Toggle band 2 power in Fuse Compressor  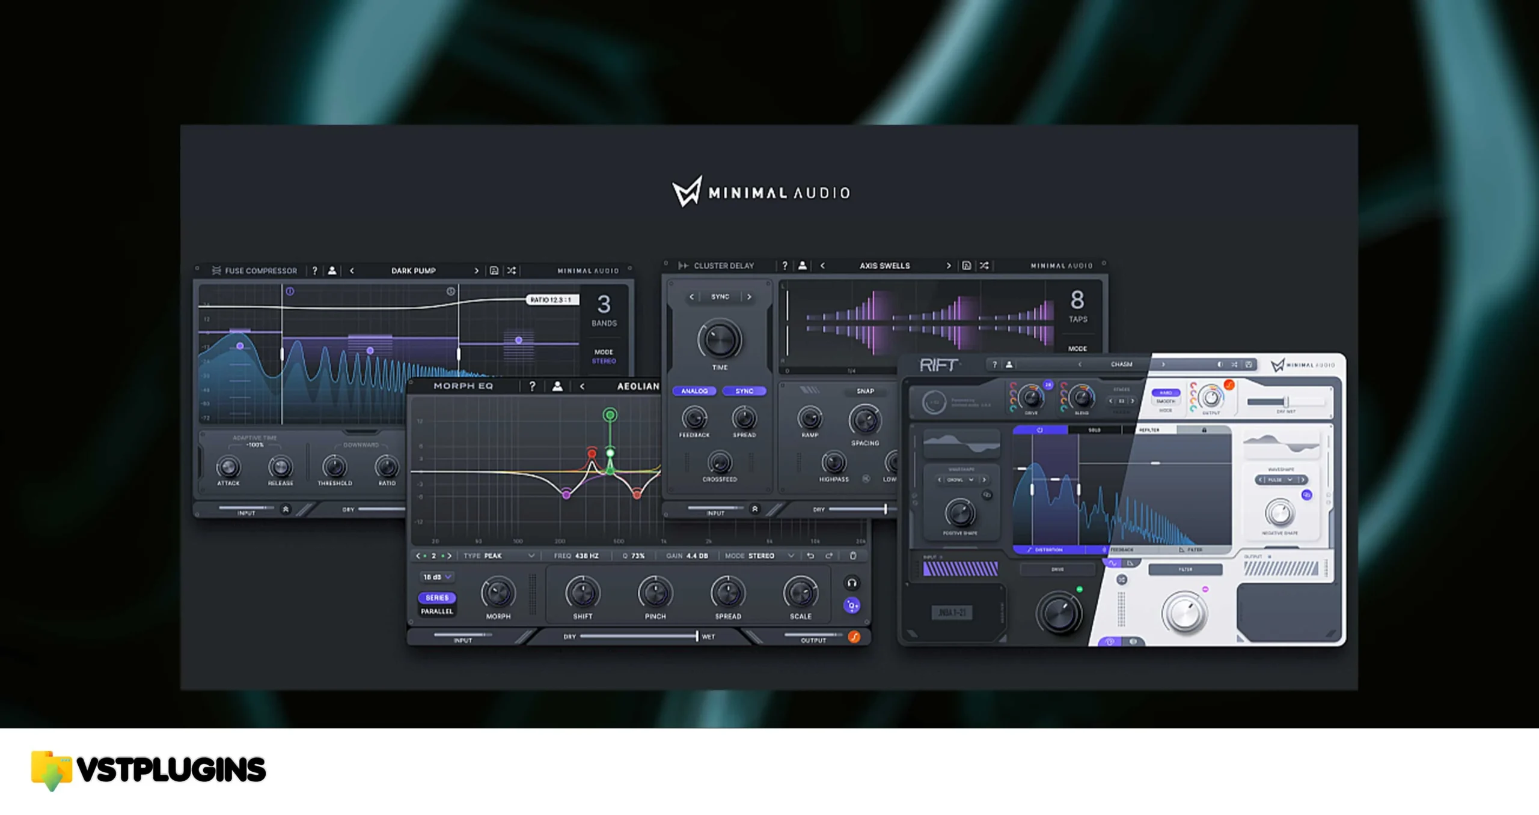click(x=451, y=291)
